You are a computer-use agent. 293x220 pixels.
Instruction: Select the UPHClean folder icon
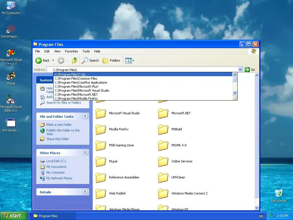point(163,178)
